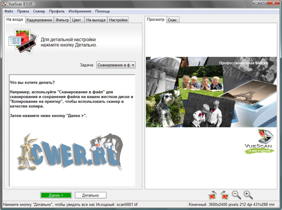Select the Просмотр preview tab
This screenshot has width=282, height=210.
(156, 20)
